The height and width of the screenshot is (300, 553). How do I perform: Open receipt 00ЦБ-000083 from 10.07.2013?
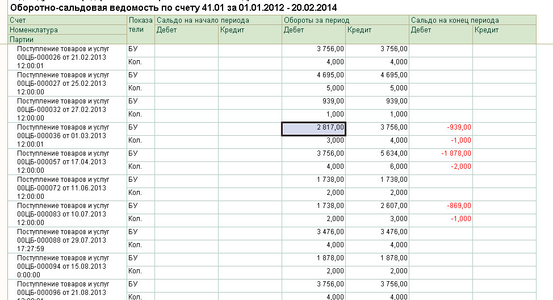pos(62,214)
